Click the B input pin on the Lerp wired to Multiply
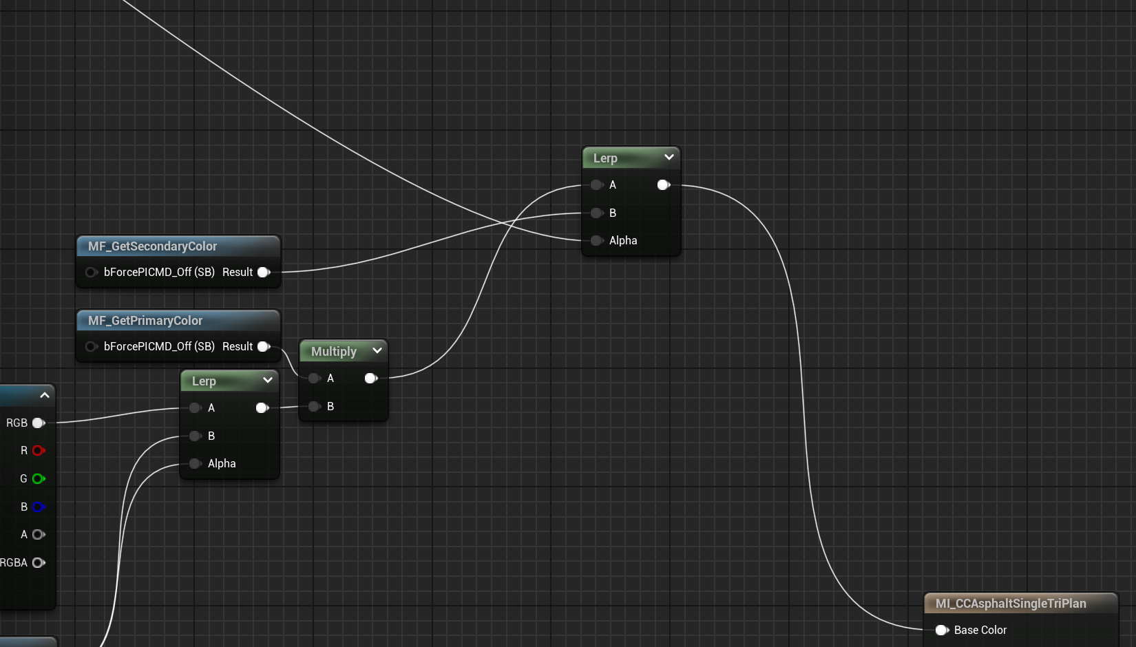The height and width of the screenshot is (647, 1136). point(196,436)
